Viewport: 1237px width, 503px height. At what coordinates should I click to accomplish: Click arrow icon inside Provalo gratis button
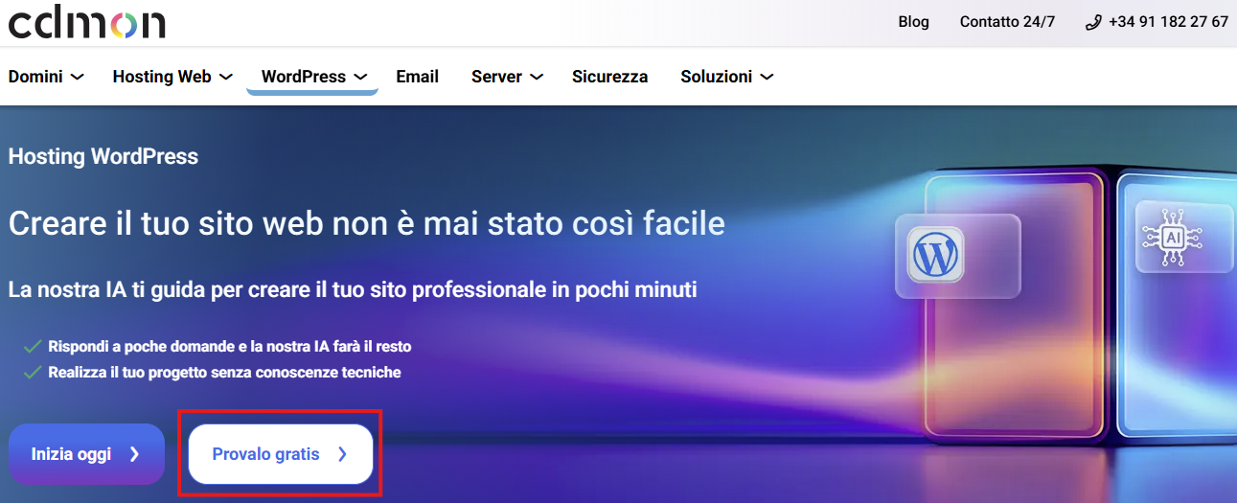tap(343, 454)
